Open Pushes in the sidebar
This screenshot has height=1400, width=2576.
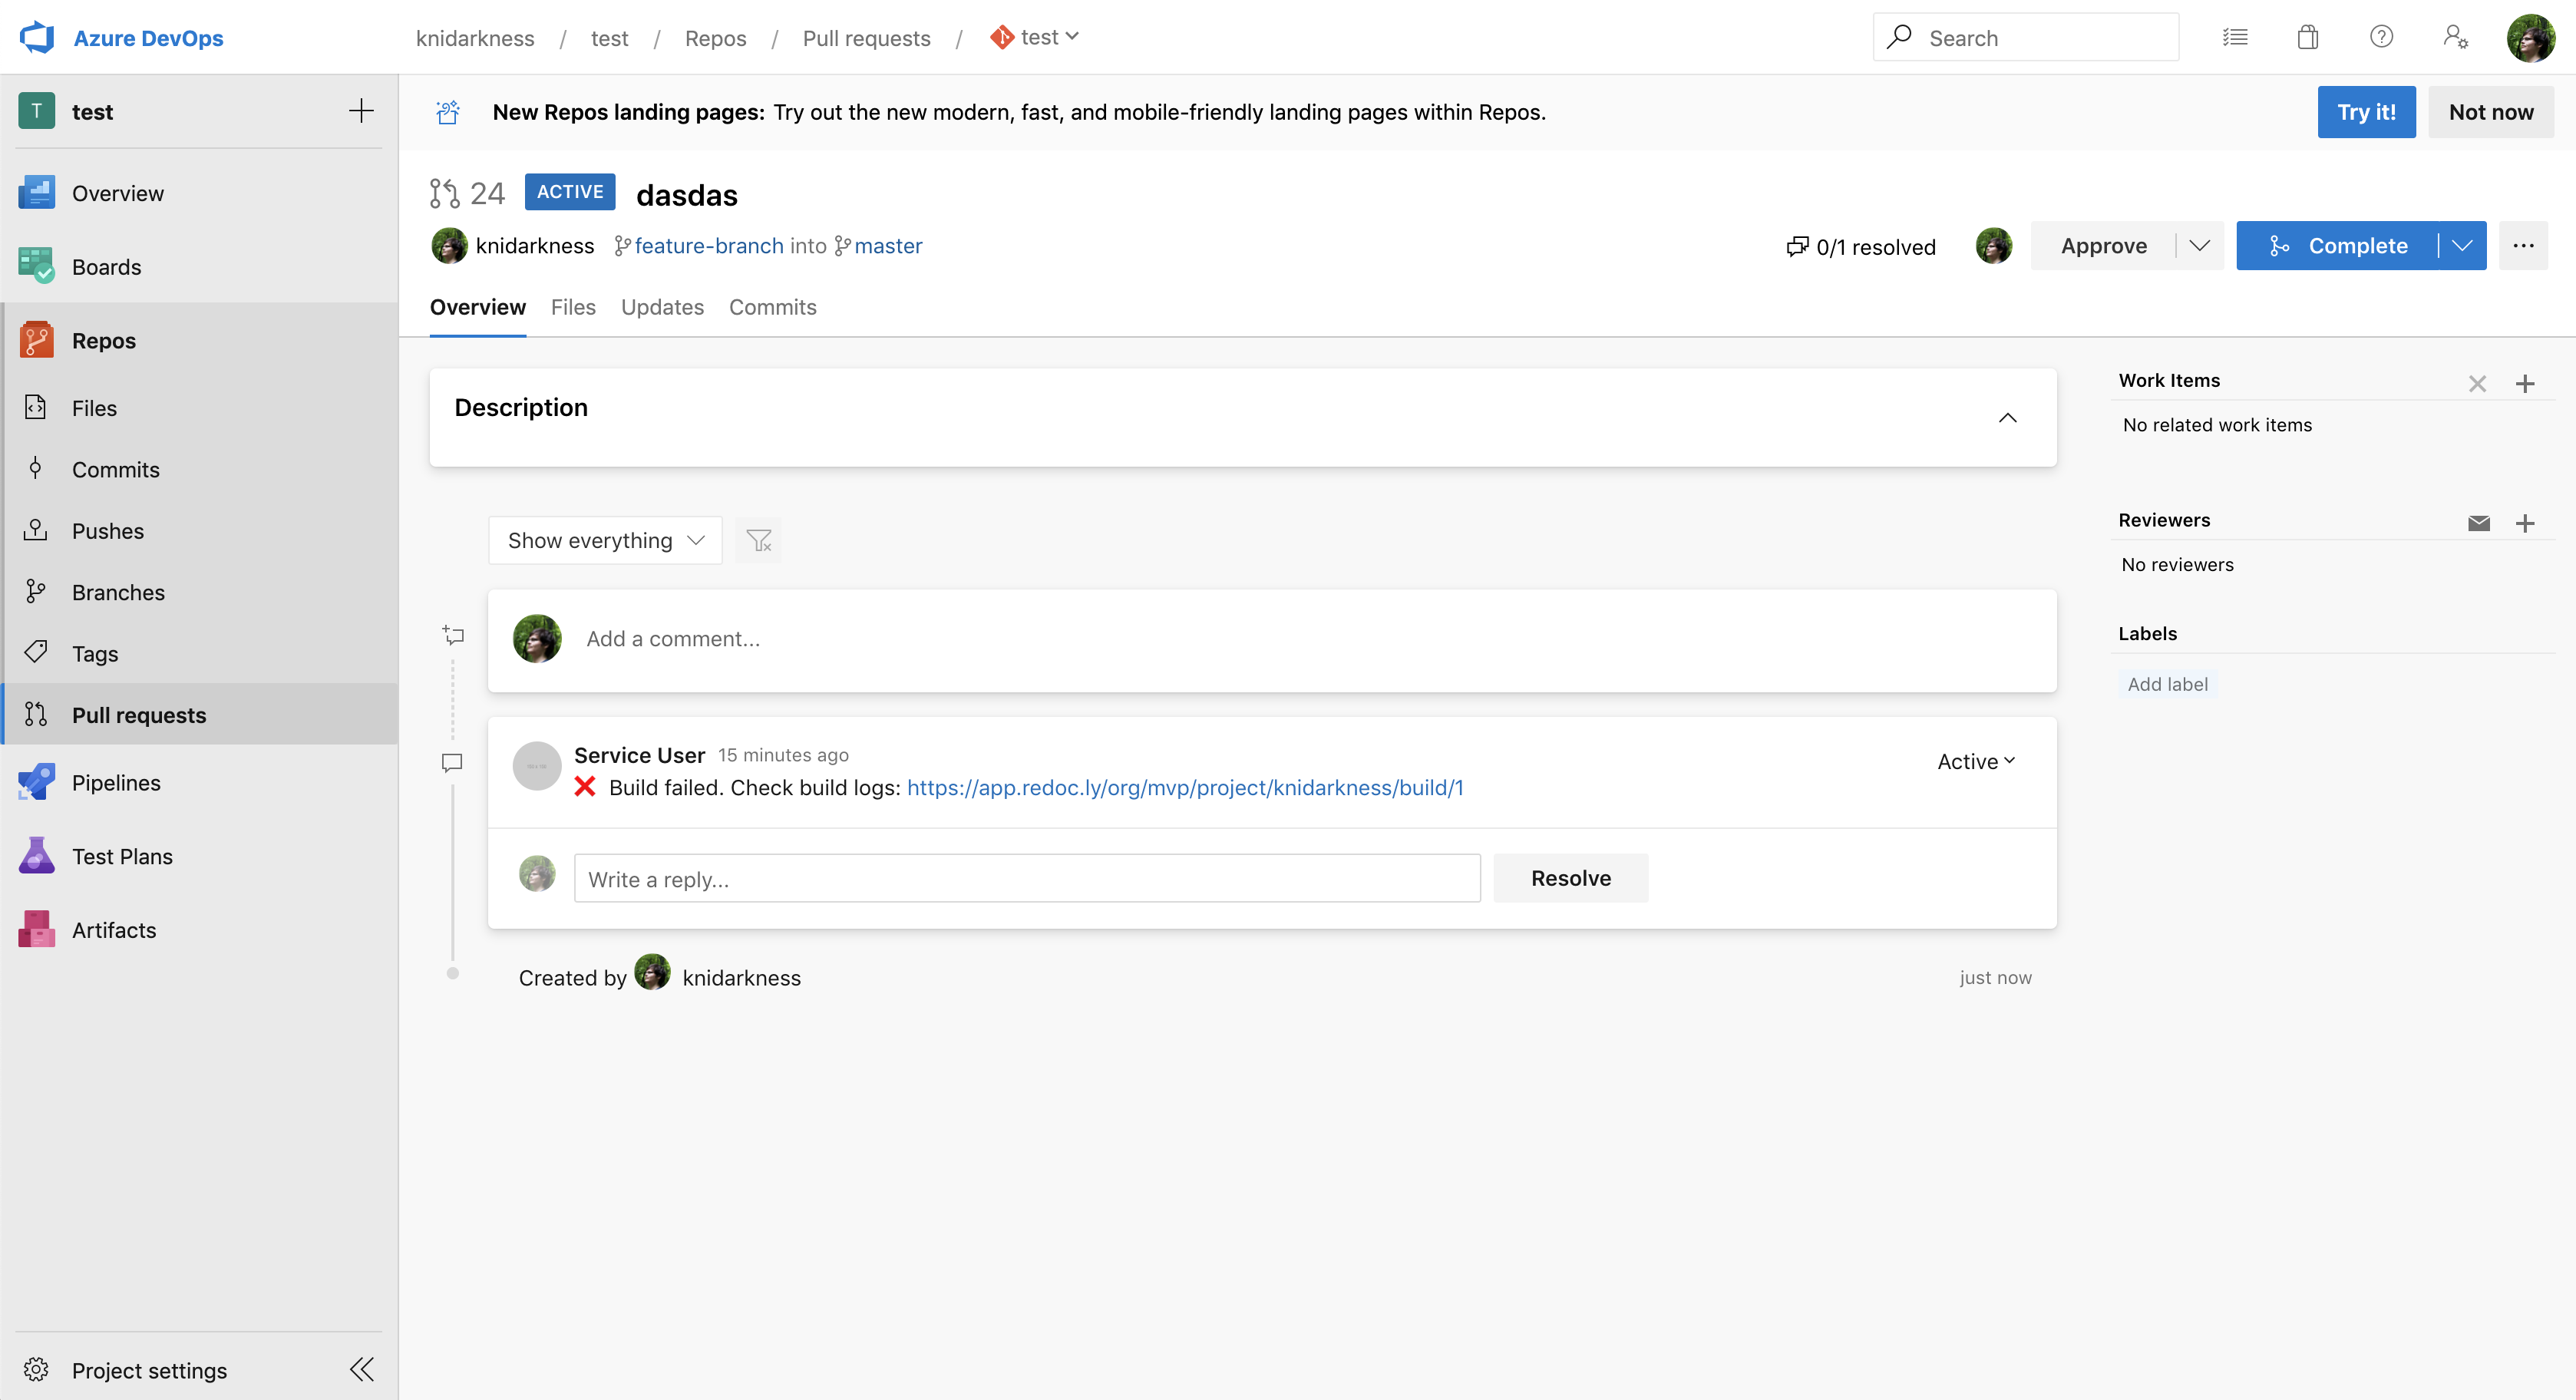click(x=198, y=531)
